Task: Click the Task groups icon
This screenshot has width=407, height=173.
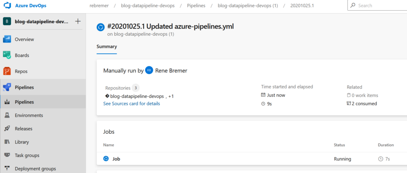Action: (x=7, y=155)
